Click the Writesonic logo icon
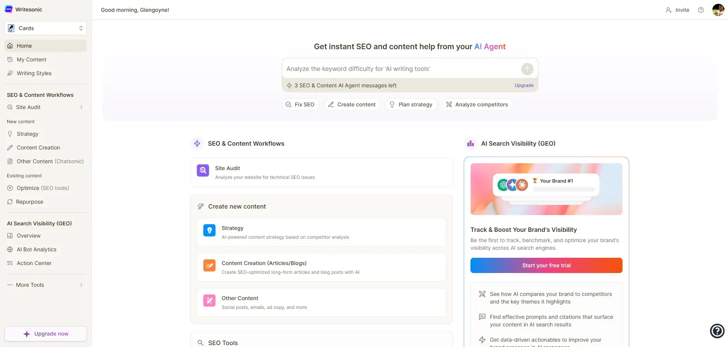 pos(9,10)
